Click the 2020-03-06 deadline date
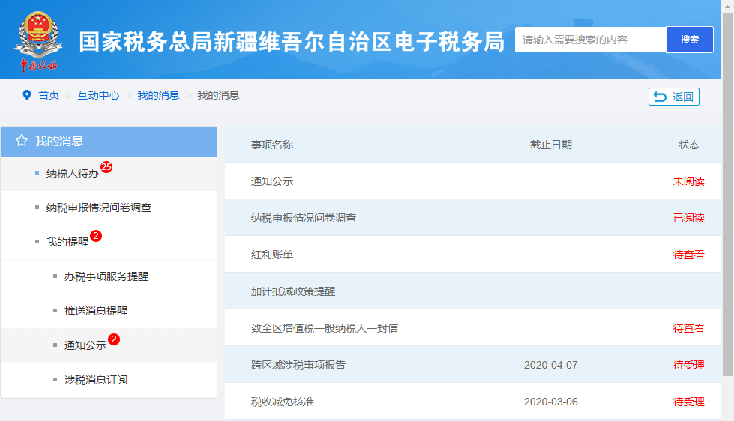Viewport: 734px width, 421px height. click(x=550, y=402)
